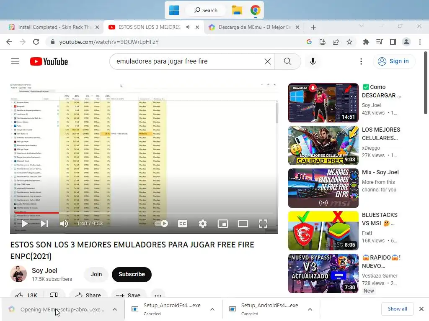Select the ESTOS SON LOS 3 MEJORES tab
The height and width of the screenshot is (321, 429).
tap(149, 27)
